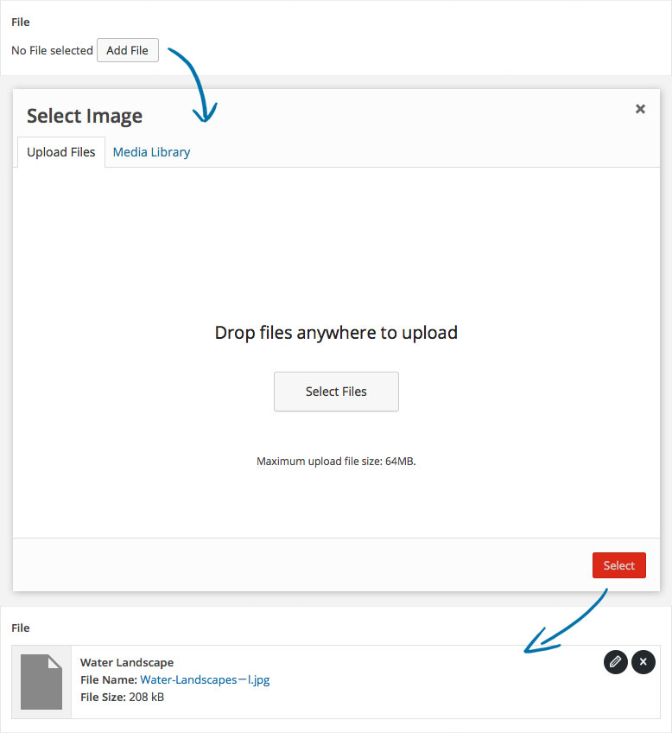Select the Water Landscape file title
Viewport: 672px width, 733px height.
127,662
